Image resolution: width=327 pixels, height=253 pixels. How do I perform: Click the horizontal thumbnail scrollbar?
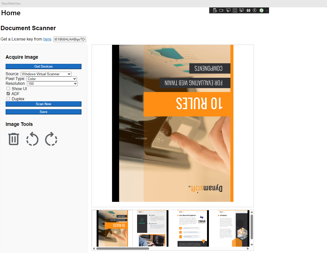pos(123,248)
